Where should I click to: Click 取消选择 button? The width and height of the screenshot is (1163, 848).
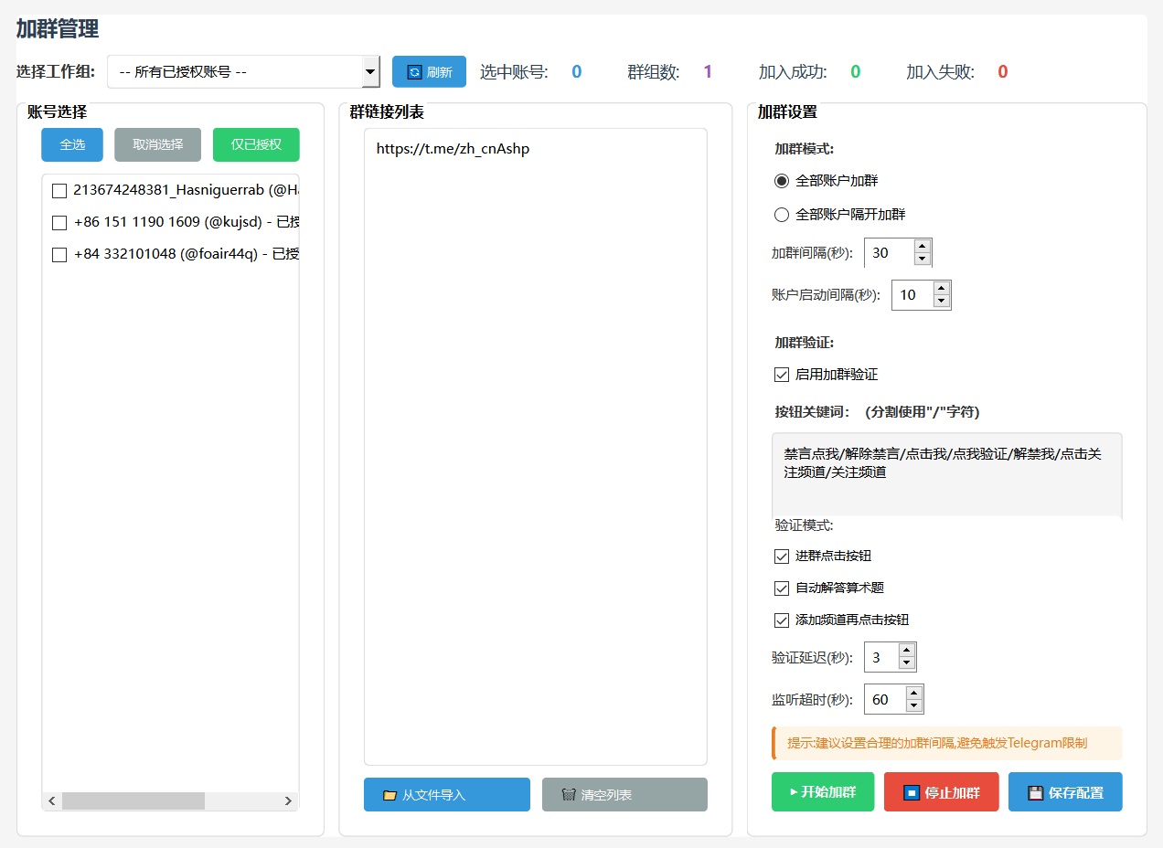(157, 144)
